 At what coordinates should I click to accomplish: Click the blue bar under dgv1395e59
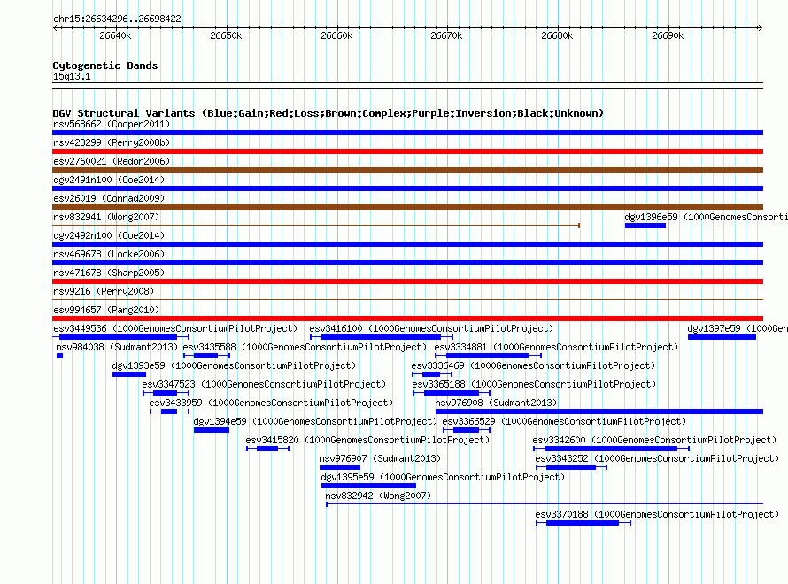coord(368,486)
